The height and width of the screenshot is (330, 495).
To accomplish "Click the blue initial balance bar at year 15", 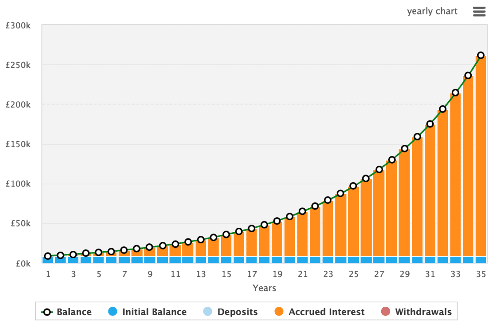I will [226, 259].
